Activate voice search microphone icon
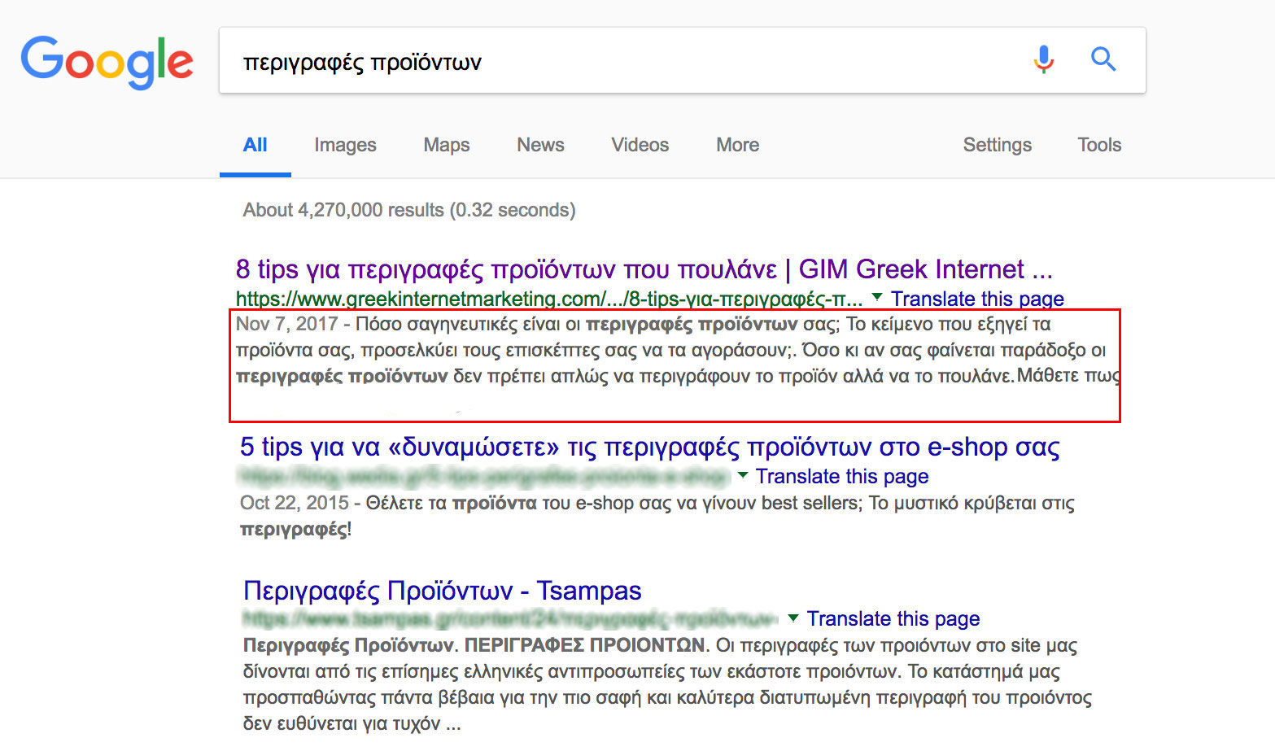Screen dimensions: 1275x751 click(1044, 59)
